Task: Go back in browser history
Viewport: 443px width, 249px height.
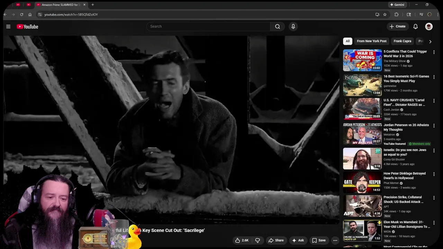Action: point(5,15)
